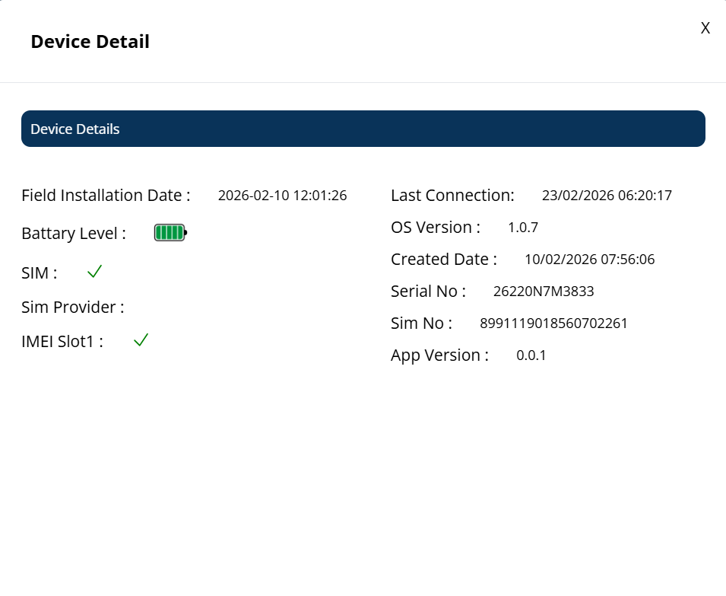Click the Last Connection timestamp value
This screenshot has width=726, height=596.
click(x=606, y=196)
